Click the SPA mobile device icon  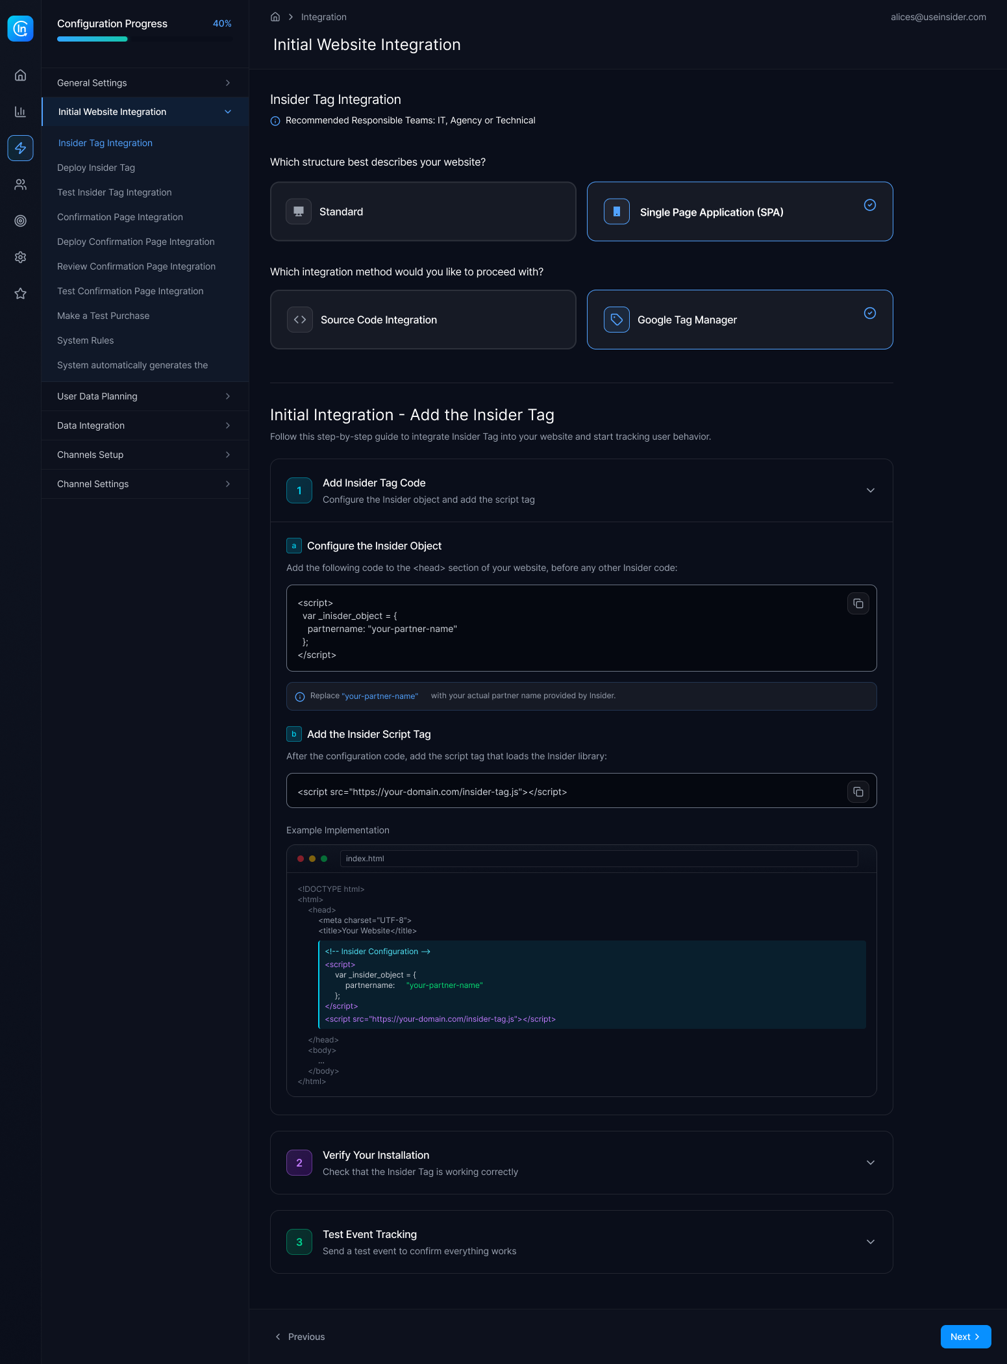click(x=617, y=212)
